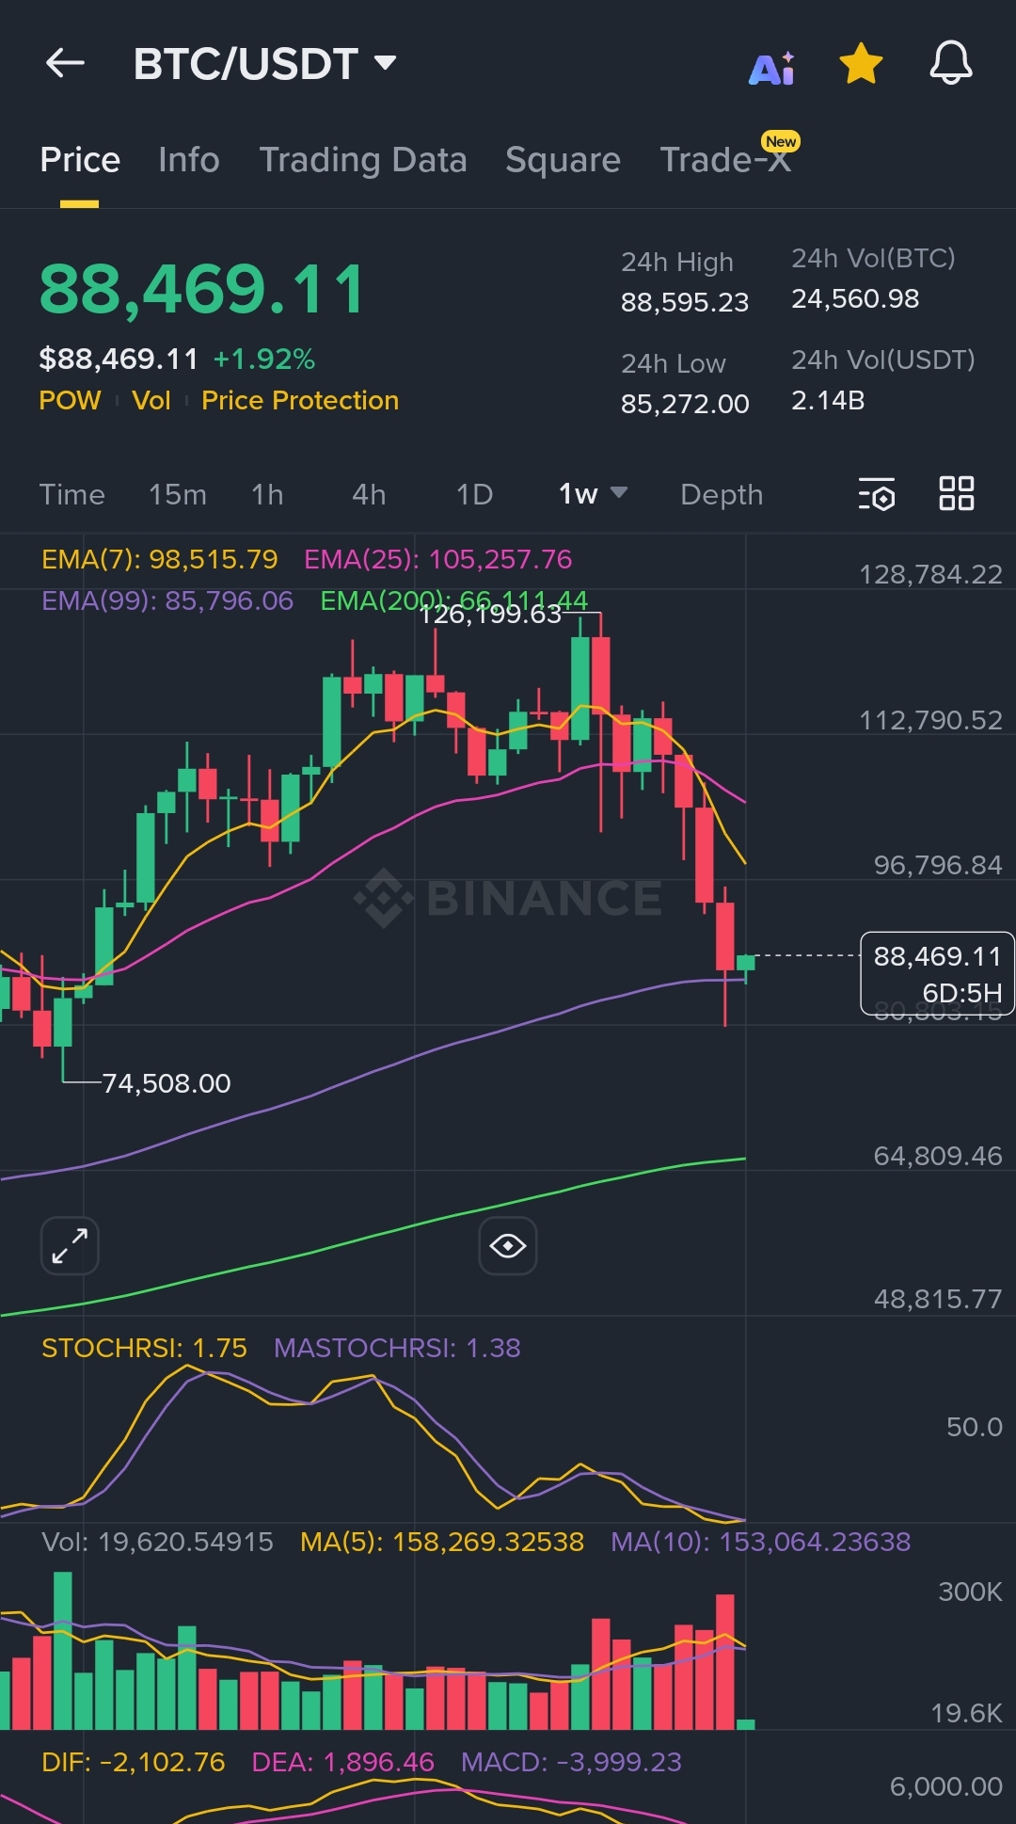Click the 24h Vol(BTC) value 24,560.98
This screenshot has height=1824, width=1016.
[855, 298]
